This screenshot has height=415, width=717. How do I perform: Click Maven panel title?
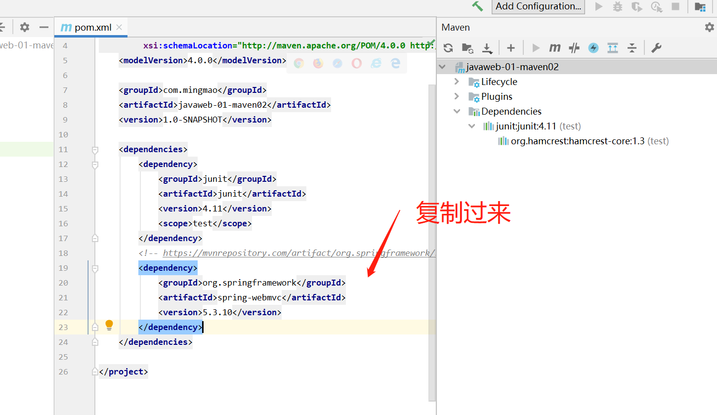pyautogui.click(x=456, y=27)
